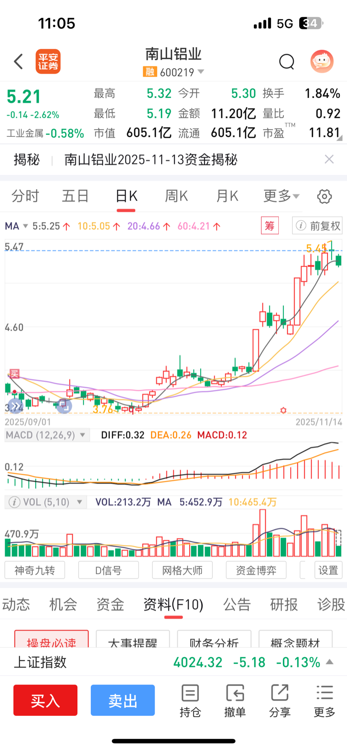Open the search magnifier icon
Image resolution: width=347 pixels, height=751 pixels.
pyautogui.click(x=286, y=61)
